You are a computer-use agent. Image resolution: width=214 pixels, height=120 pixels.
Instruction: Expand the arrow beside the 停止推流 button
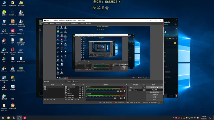(x=162, y=87)
